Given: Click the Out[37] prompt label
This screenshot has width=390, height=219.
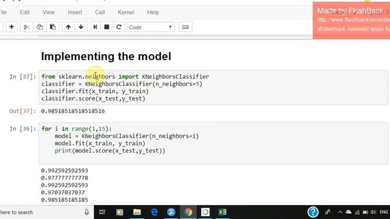Looking at the screenshot, I should pos(23,111).
